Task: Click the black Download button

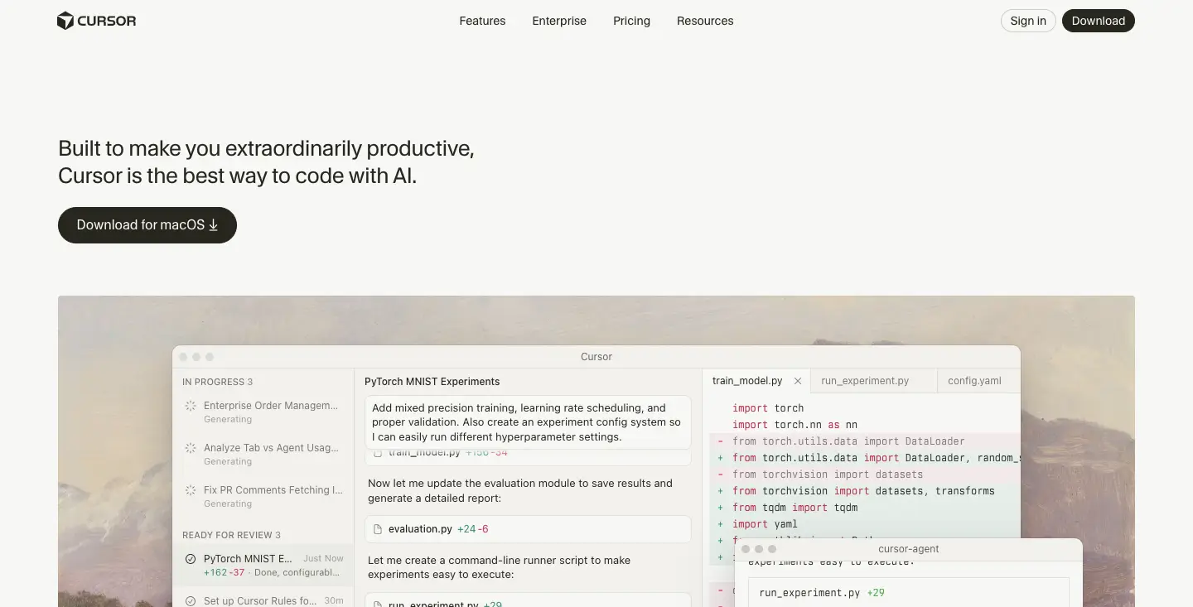Action: [x=1099, y=21]
